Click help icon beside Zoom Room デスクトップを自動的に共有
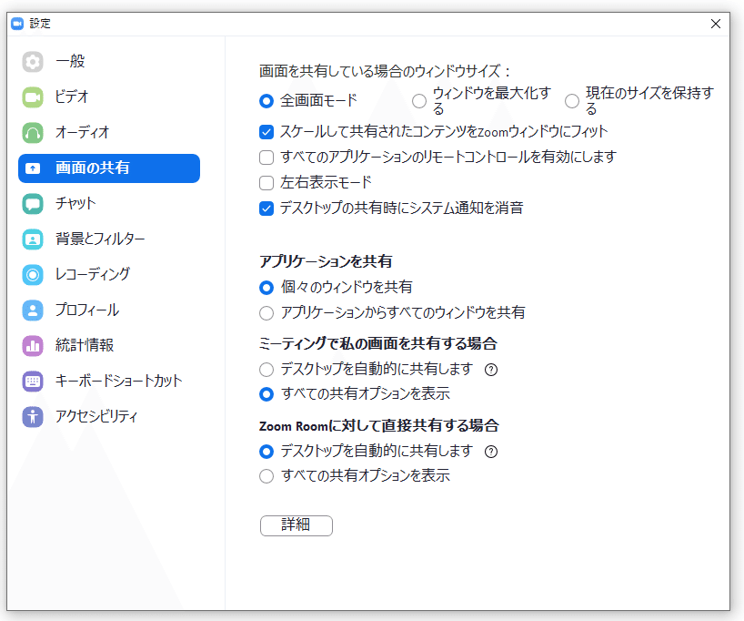Viewport: 744px width, 621px height. [491, 452]
